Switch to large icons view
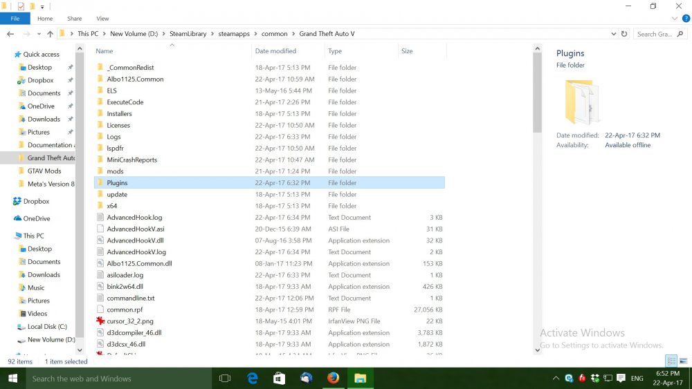 [684, 361]
